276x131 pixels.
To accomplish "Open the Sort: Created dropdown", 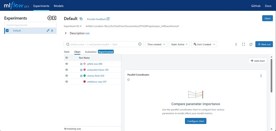I will (x=204, y=44).
